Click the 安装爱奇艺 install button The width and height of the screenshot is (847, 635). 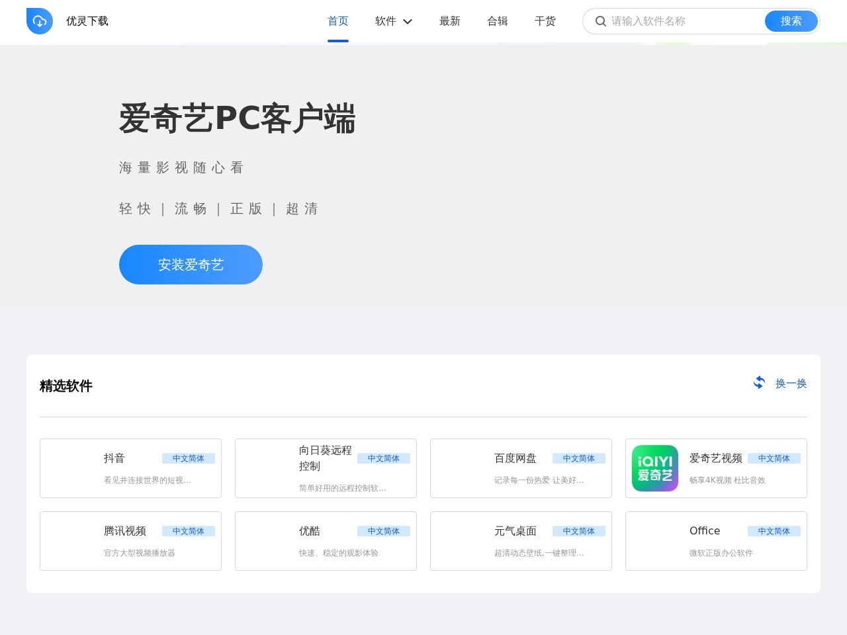coord(191,265)
